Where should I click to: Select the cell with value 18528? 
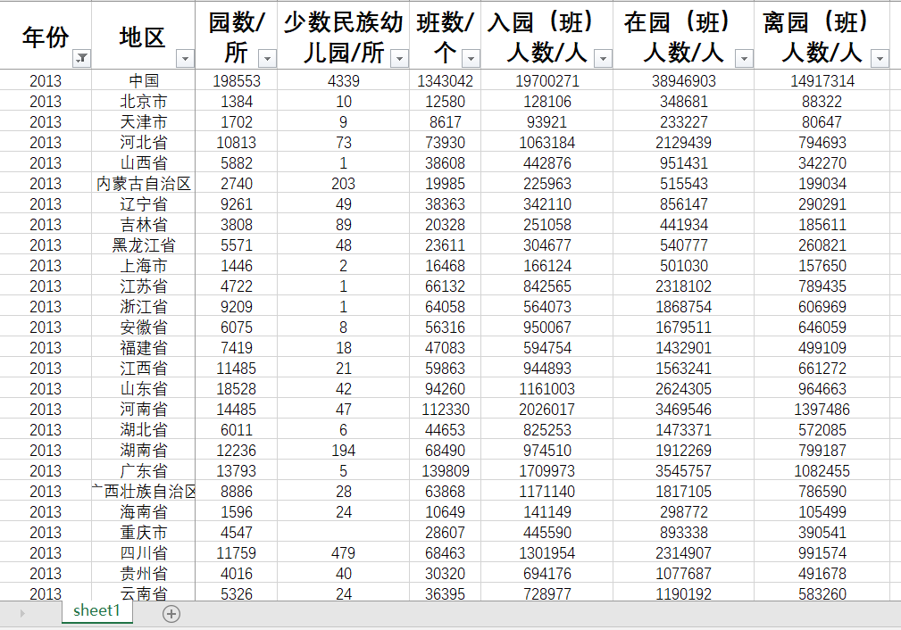(x=236, y=389)
